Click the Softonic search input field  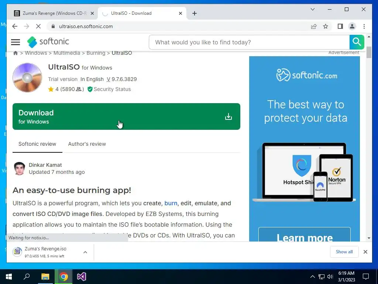coord(249,42)
